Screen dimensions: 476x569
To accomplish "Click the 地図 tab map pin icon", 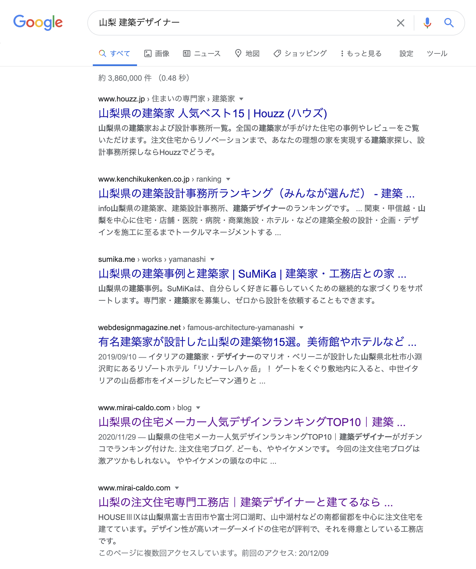I will (238, 53).
